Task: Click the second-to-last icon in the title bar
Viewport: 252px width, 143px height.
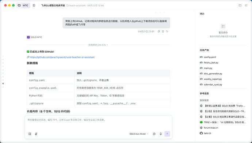Action: pos(240,5)
